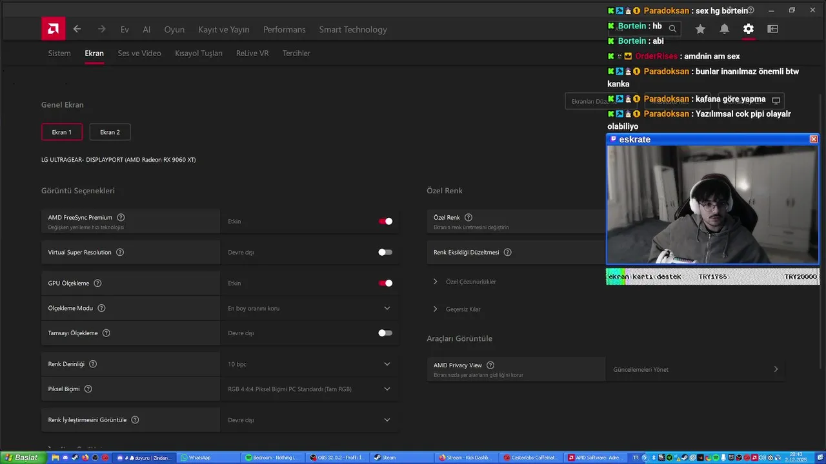Image resolution: width=826 pixels, height=464 pixels.
Task: Open the Ev menu
Action: click(x=125, y=30)
